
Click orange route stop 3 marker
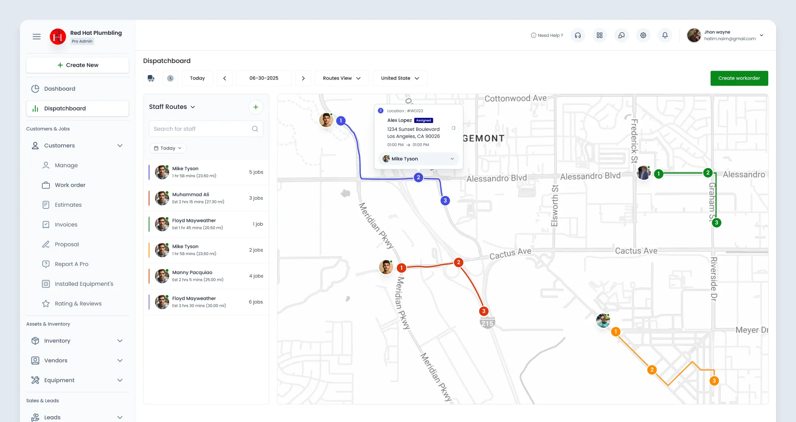pyautogui.click(x=714, y=381)
